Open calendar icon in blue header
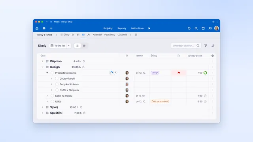This screenshot has width=253, height=142. coord(203,28)
